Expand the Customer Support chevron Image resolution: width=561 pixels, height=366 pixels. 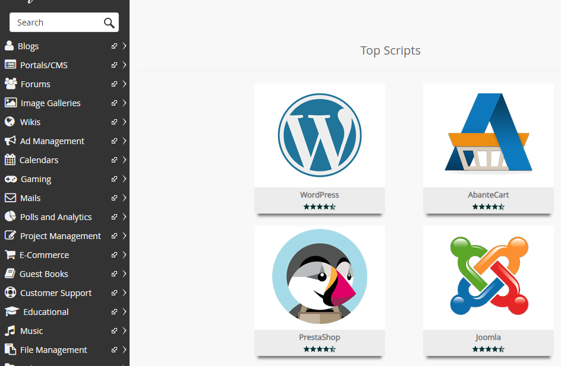124,292
